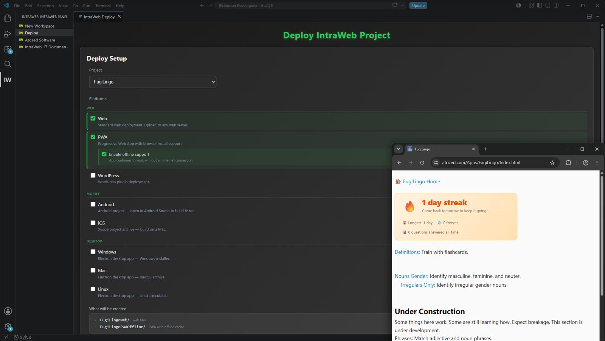Image resolution: width=605 pixels, height=341 pixels.
Task: Open the Manage gear settings icon
Action: coord(8,327)
